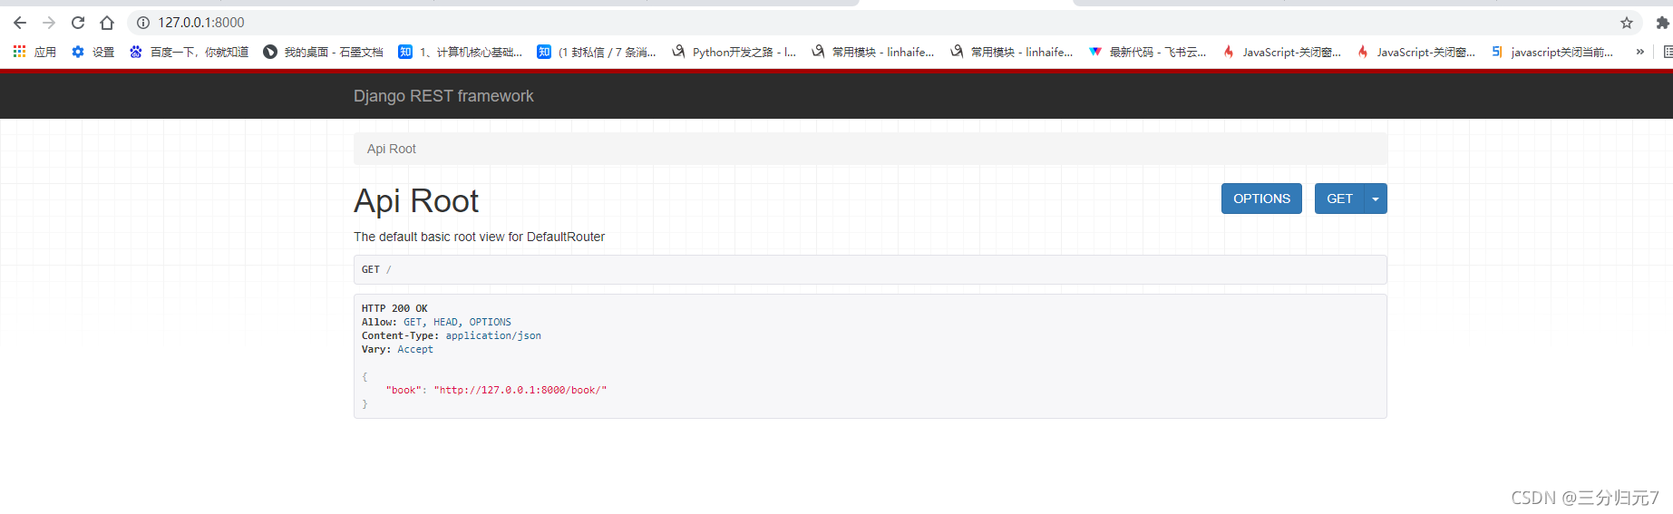The height and width of the screenshot is (514, 1673).
Task: Click the GET button
Action: [1339, 199]
